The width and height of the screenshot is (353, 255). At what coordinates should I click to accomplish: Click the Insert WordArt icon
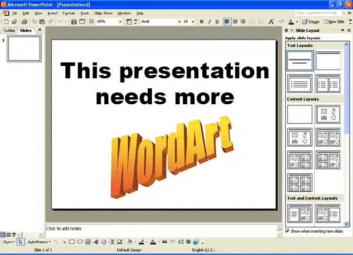point(96,242)
